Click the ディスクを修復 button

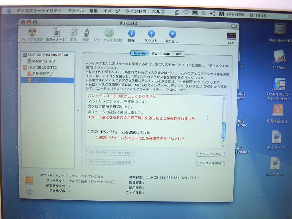(210, 164)
